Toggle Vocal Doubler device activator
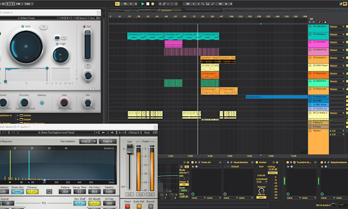 [x=225, y=162]
